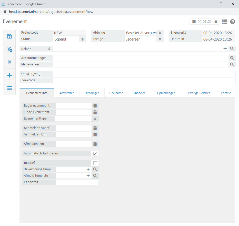Click into the Einde evenement date field
This screenshot has width=239, height=226.
[74, 112]
